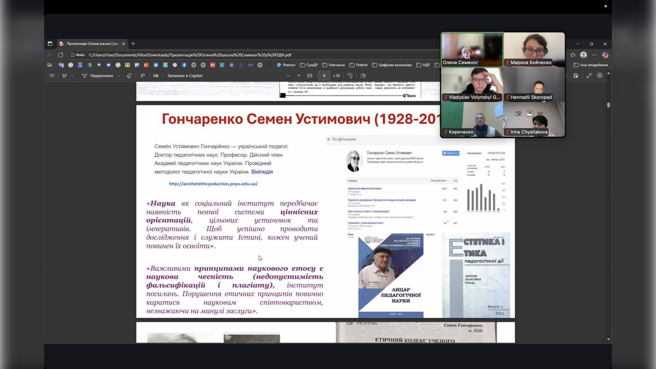This screenshot has width=656, height=369.
Task: Toggle the highlight marker tool
Action: pos(64,76)
